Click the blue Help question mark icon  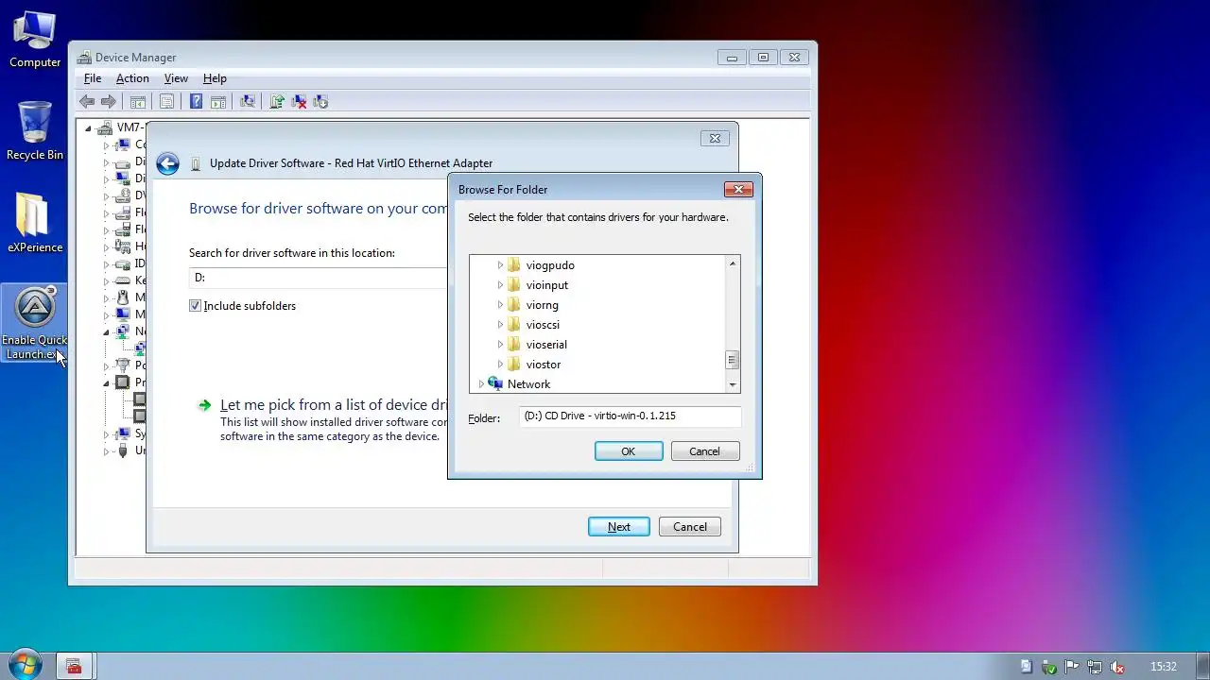click(x=196, y=101)
